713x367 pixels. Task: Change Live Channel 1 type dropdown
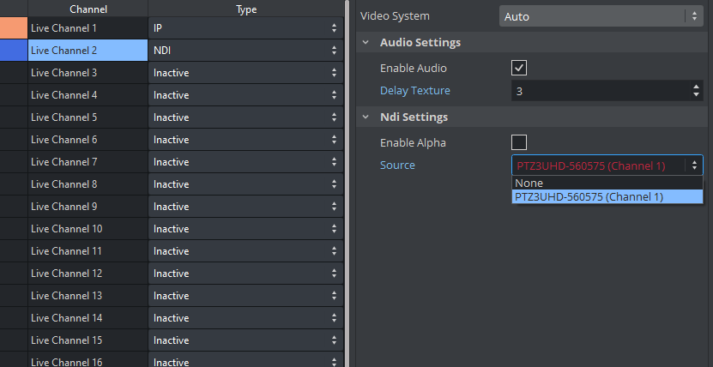coord(245,28)
